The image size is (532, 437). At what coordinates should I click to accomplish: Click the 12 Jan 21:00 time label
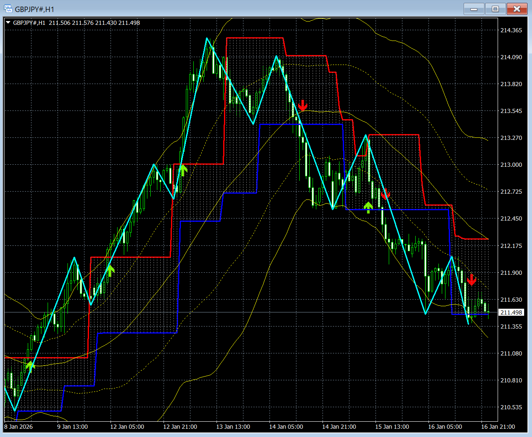point(180,427)
